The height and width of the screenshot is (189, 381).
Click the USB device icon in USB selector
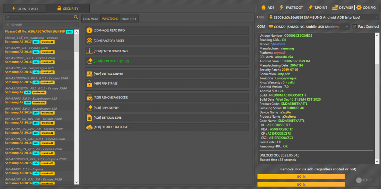[x=271, y=17]
